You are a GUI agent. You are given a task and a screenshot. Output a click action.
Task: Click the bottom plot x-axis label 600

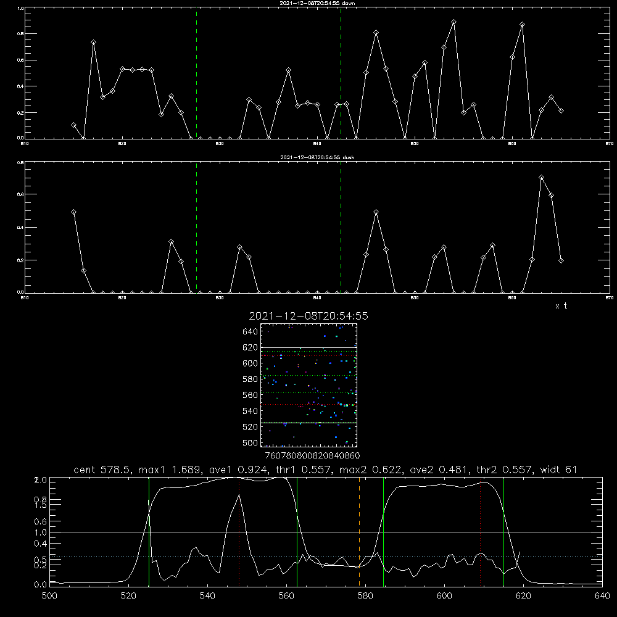pos(444,596)
